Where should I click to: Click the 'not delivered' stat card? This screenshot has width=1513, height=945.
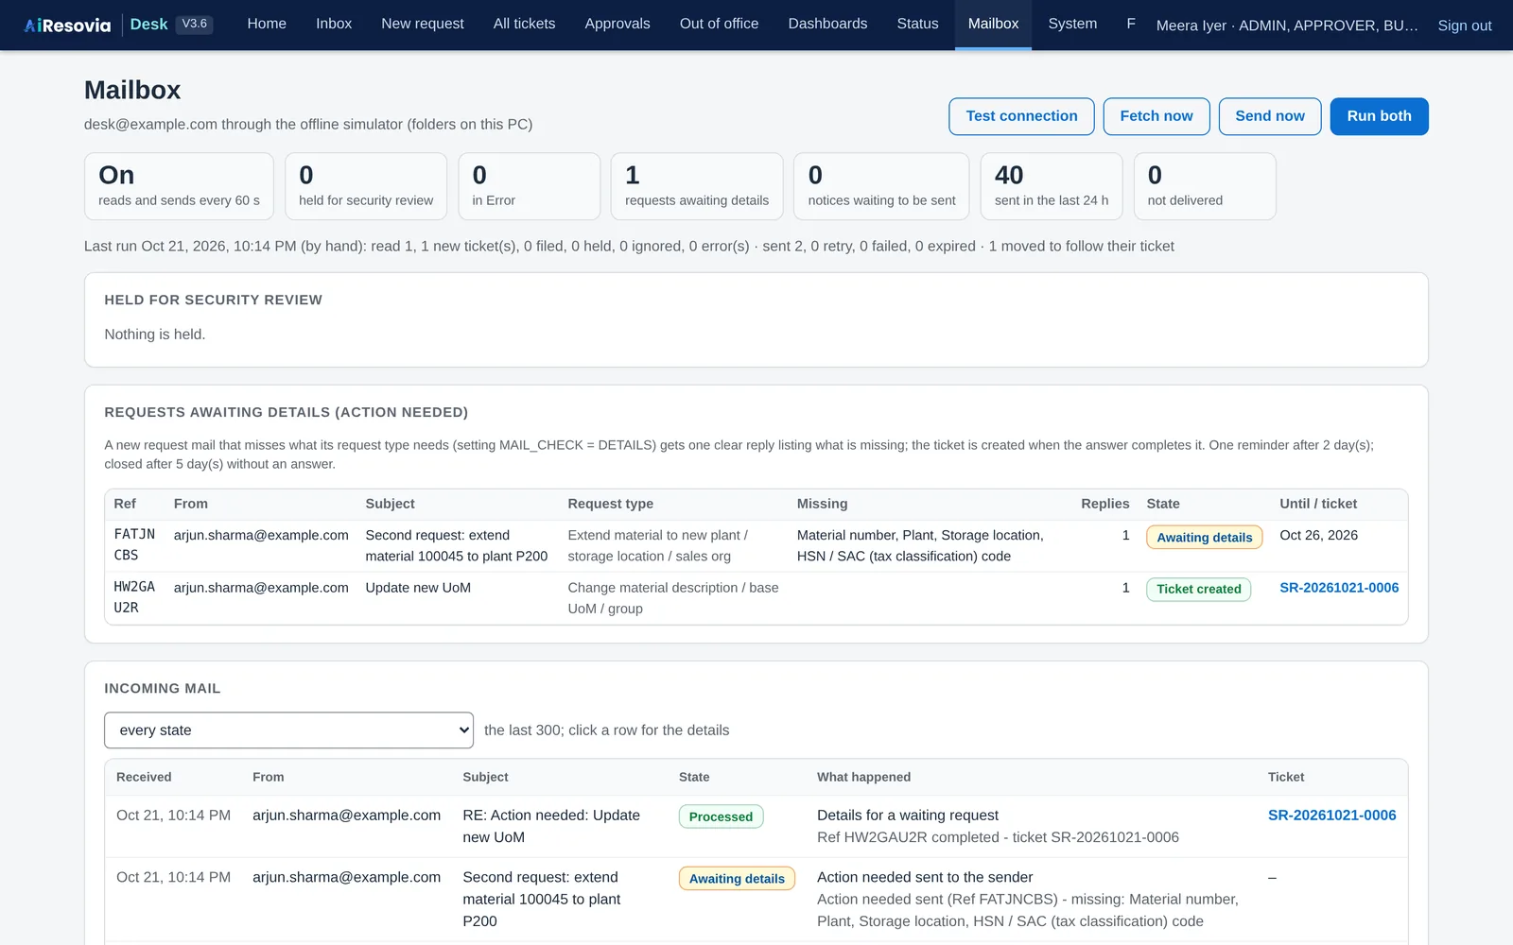pos(1205,186)
